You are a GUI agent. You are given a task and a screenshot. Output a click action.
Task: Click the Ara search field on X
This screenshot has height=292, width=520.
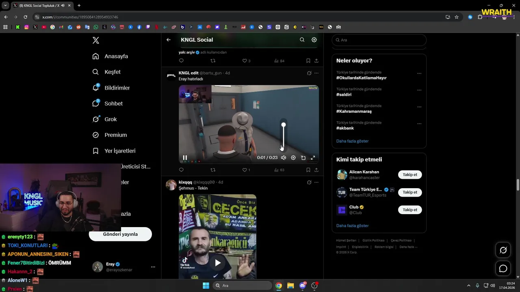pyautogui.click(x=379, y=40)
